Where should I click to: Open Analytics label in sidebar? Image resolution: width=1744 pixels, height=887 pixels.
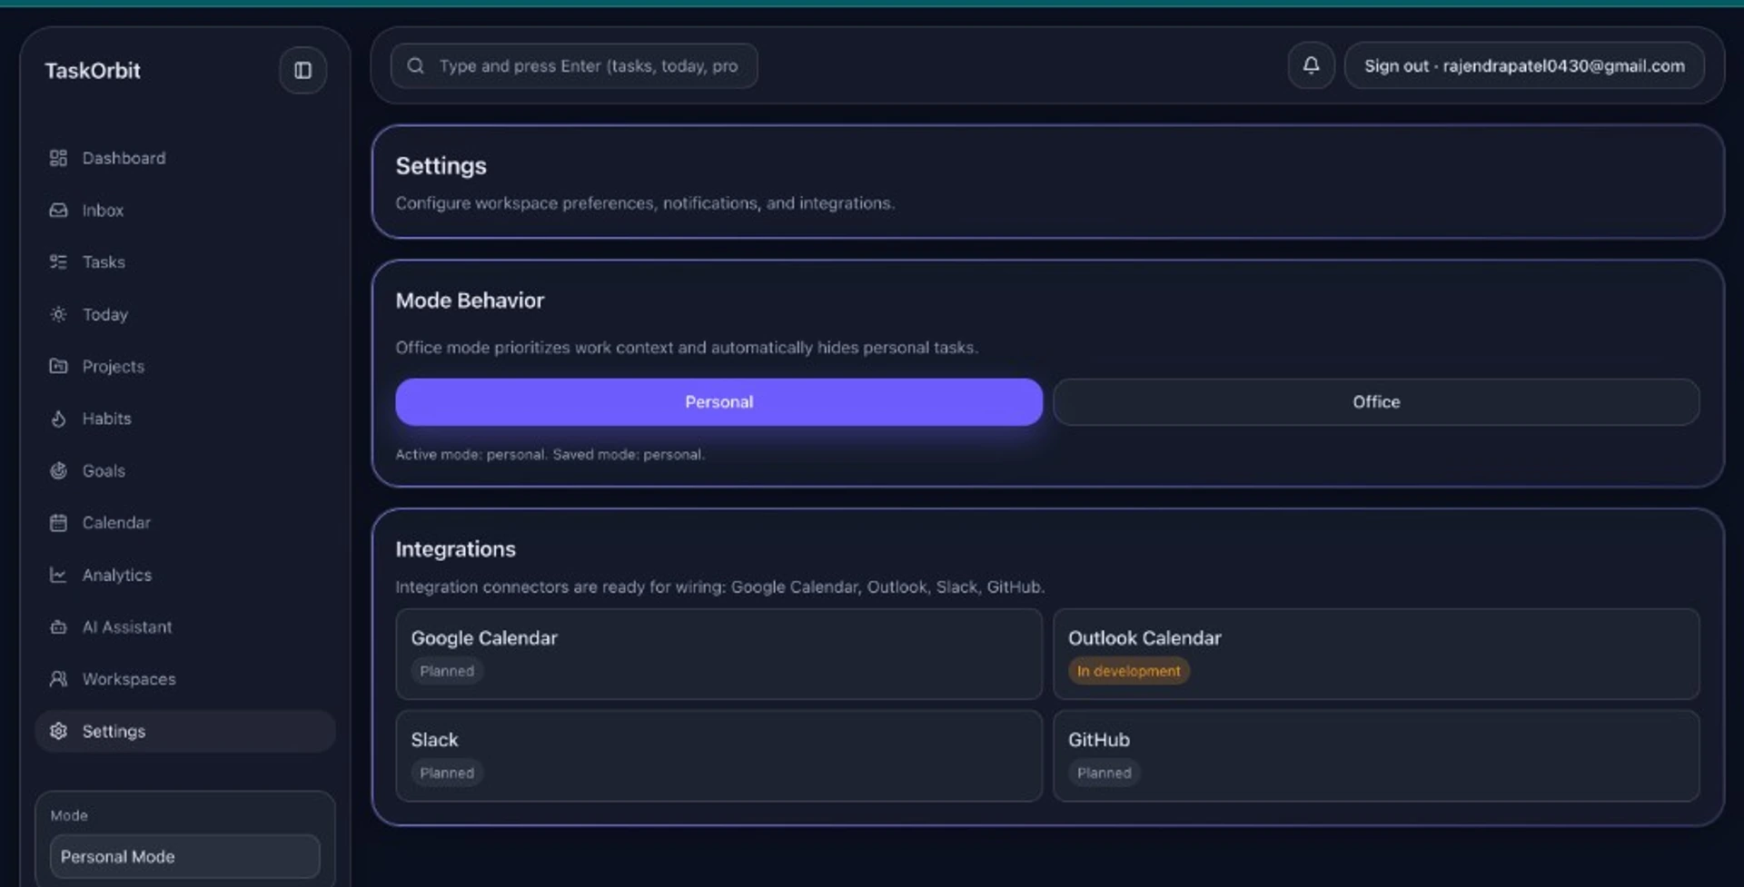tap(117, 575)
